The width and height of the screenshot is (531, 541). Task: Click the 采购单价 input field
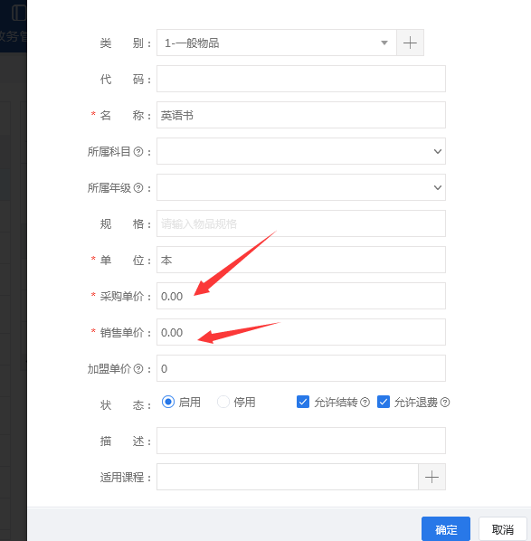click(x=301, y=296)
